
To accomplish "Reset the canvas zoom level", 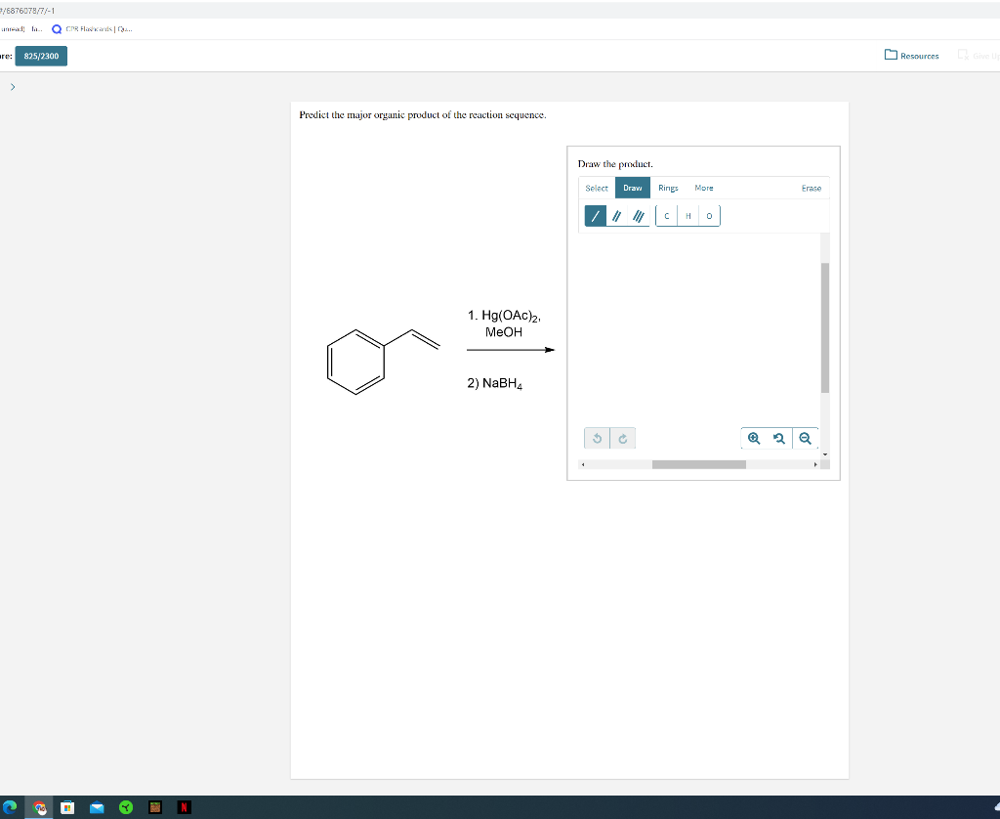I will pyautogui.click(x=778, y=438).
